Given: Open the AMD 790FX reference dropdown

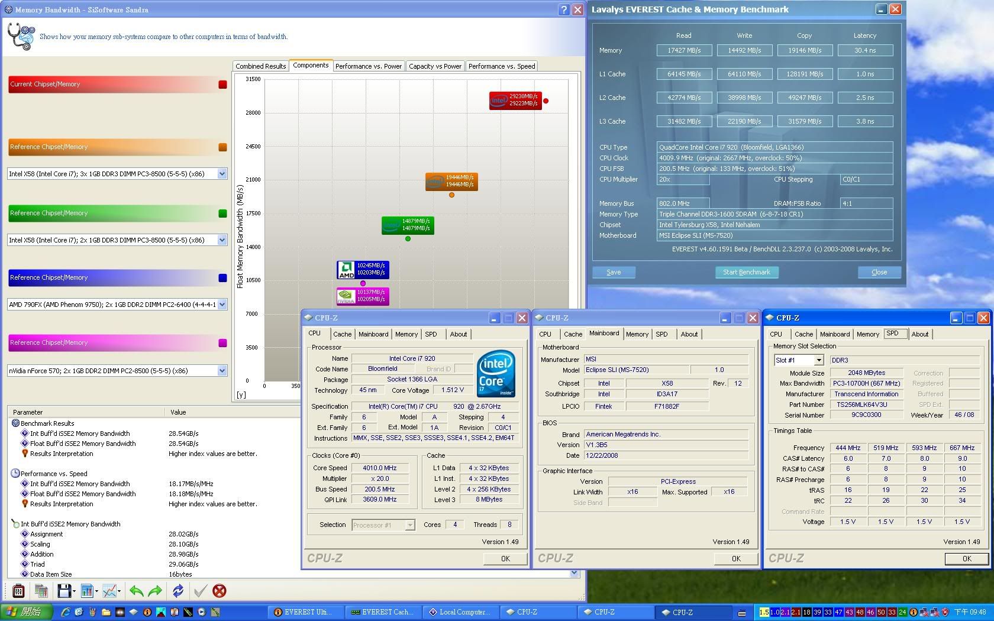Looking at the screenshot, I should [x=222, y=305].
